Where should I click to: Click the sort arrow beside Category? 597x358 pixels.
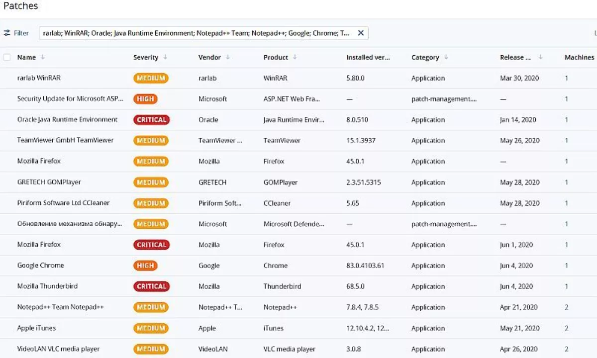446,57
